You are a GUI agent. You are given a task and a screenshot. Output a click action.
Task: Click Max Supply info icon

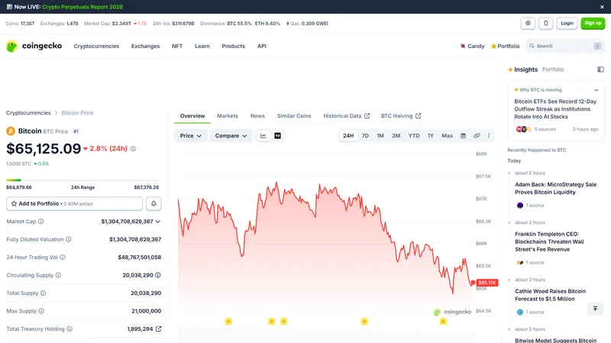point(41,311)
